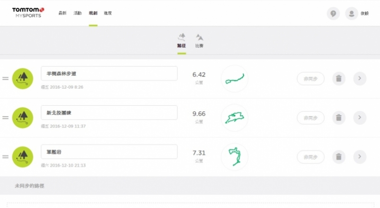Open the 活動 menu in top navigation
Image resolution: width=380 pixels, height=208 pixels.
click(78, 13)
